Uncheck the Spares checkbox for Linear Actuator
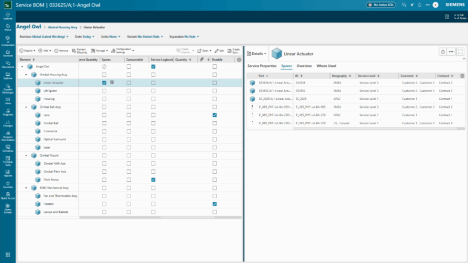 click(x=104, y=83)
